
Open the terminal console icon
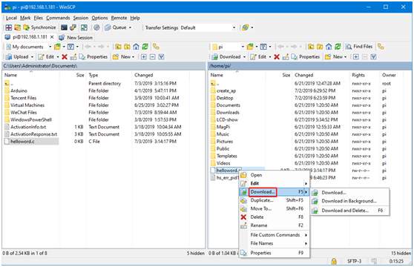[64, 27]
